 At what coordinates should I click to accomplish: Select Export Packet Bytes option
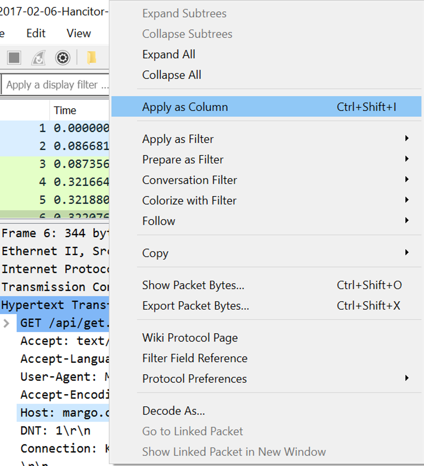[196, 306]
